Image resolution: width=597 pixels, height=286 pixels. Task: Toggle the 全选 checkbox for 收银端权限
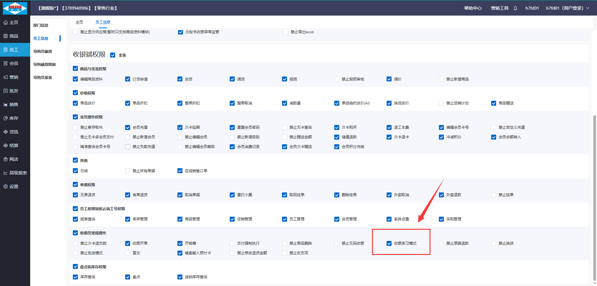[x=113, y=55]
